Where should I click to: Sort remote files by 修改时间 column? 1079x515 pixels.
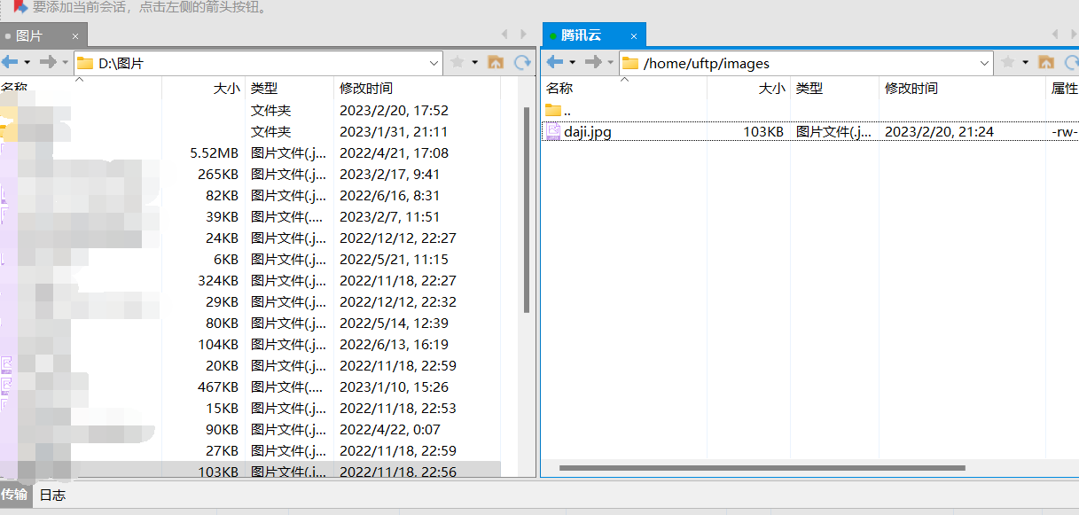(911, 88)
